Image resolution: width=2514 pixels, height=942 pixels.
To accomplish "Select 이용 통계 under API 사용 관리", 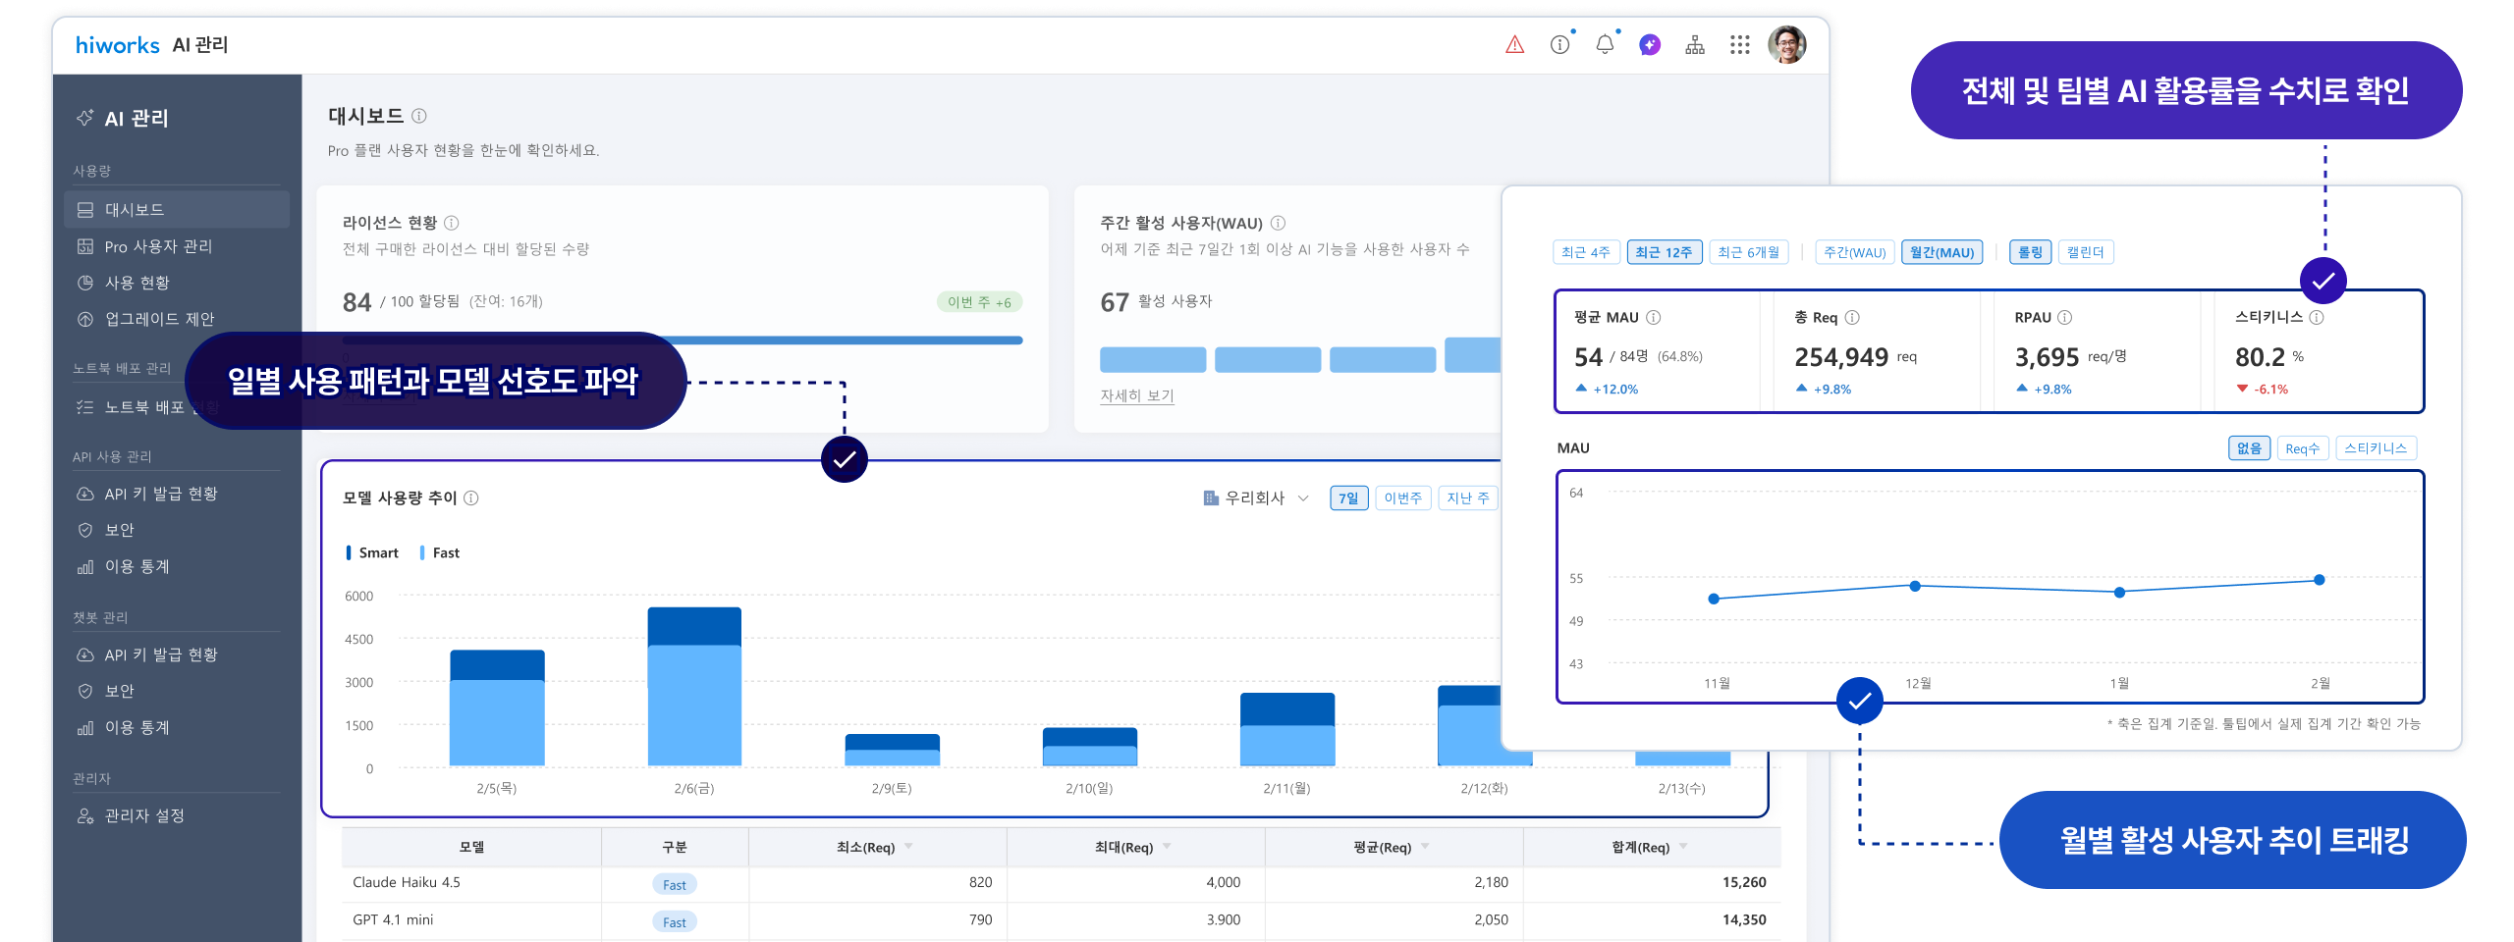I will (x=137, y=566).
